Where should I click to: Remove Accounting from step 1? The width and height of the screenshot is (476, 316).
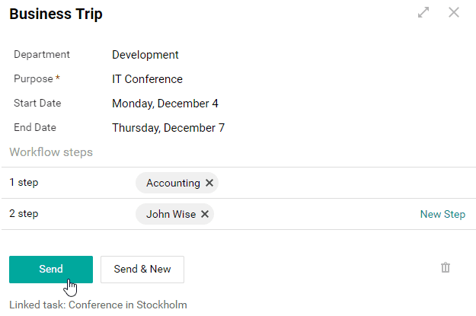(x=209, y=183)
